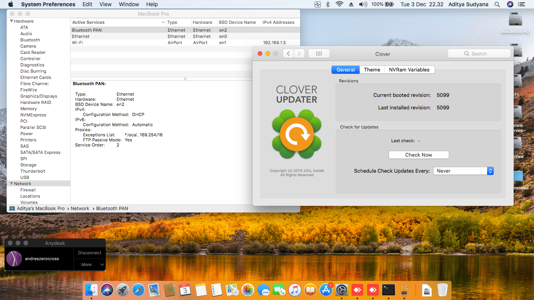
Task: Show all preferences with grid button
Action: [x=319, y=54]
